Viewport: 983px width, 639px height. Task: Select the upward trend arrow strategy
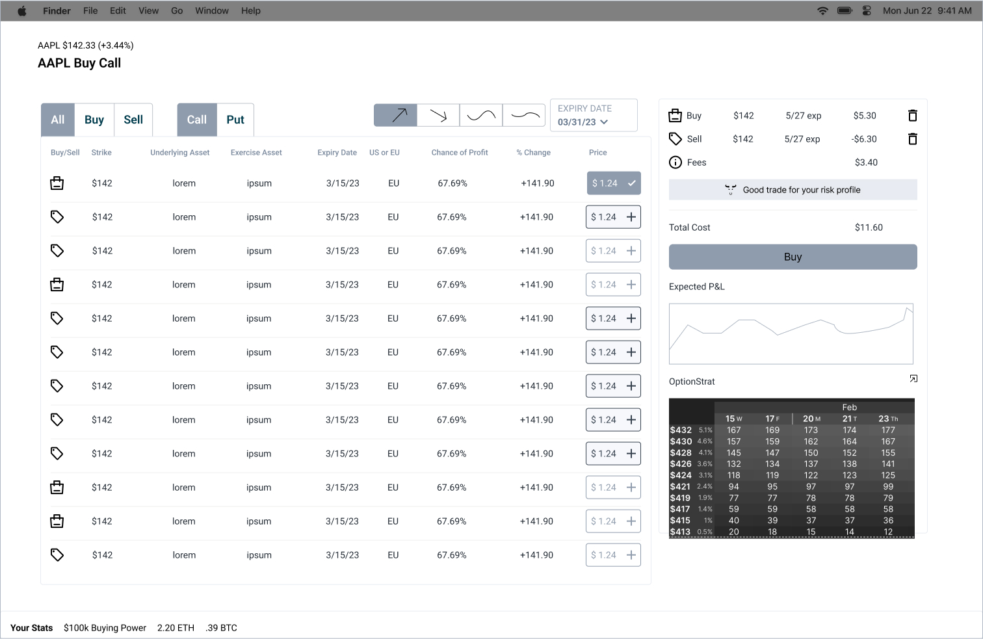coord(395,116)
